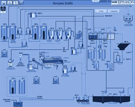Select the T1415 tank at 100%

(x=33, y=15)
